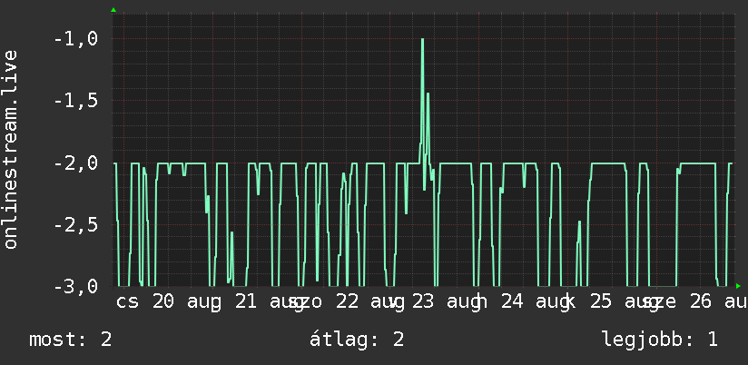
Task: Select the "legjobb: 1" statistic
Action: [660, 340]
